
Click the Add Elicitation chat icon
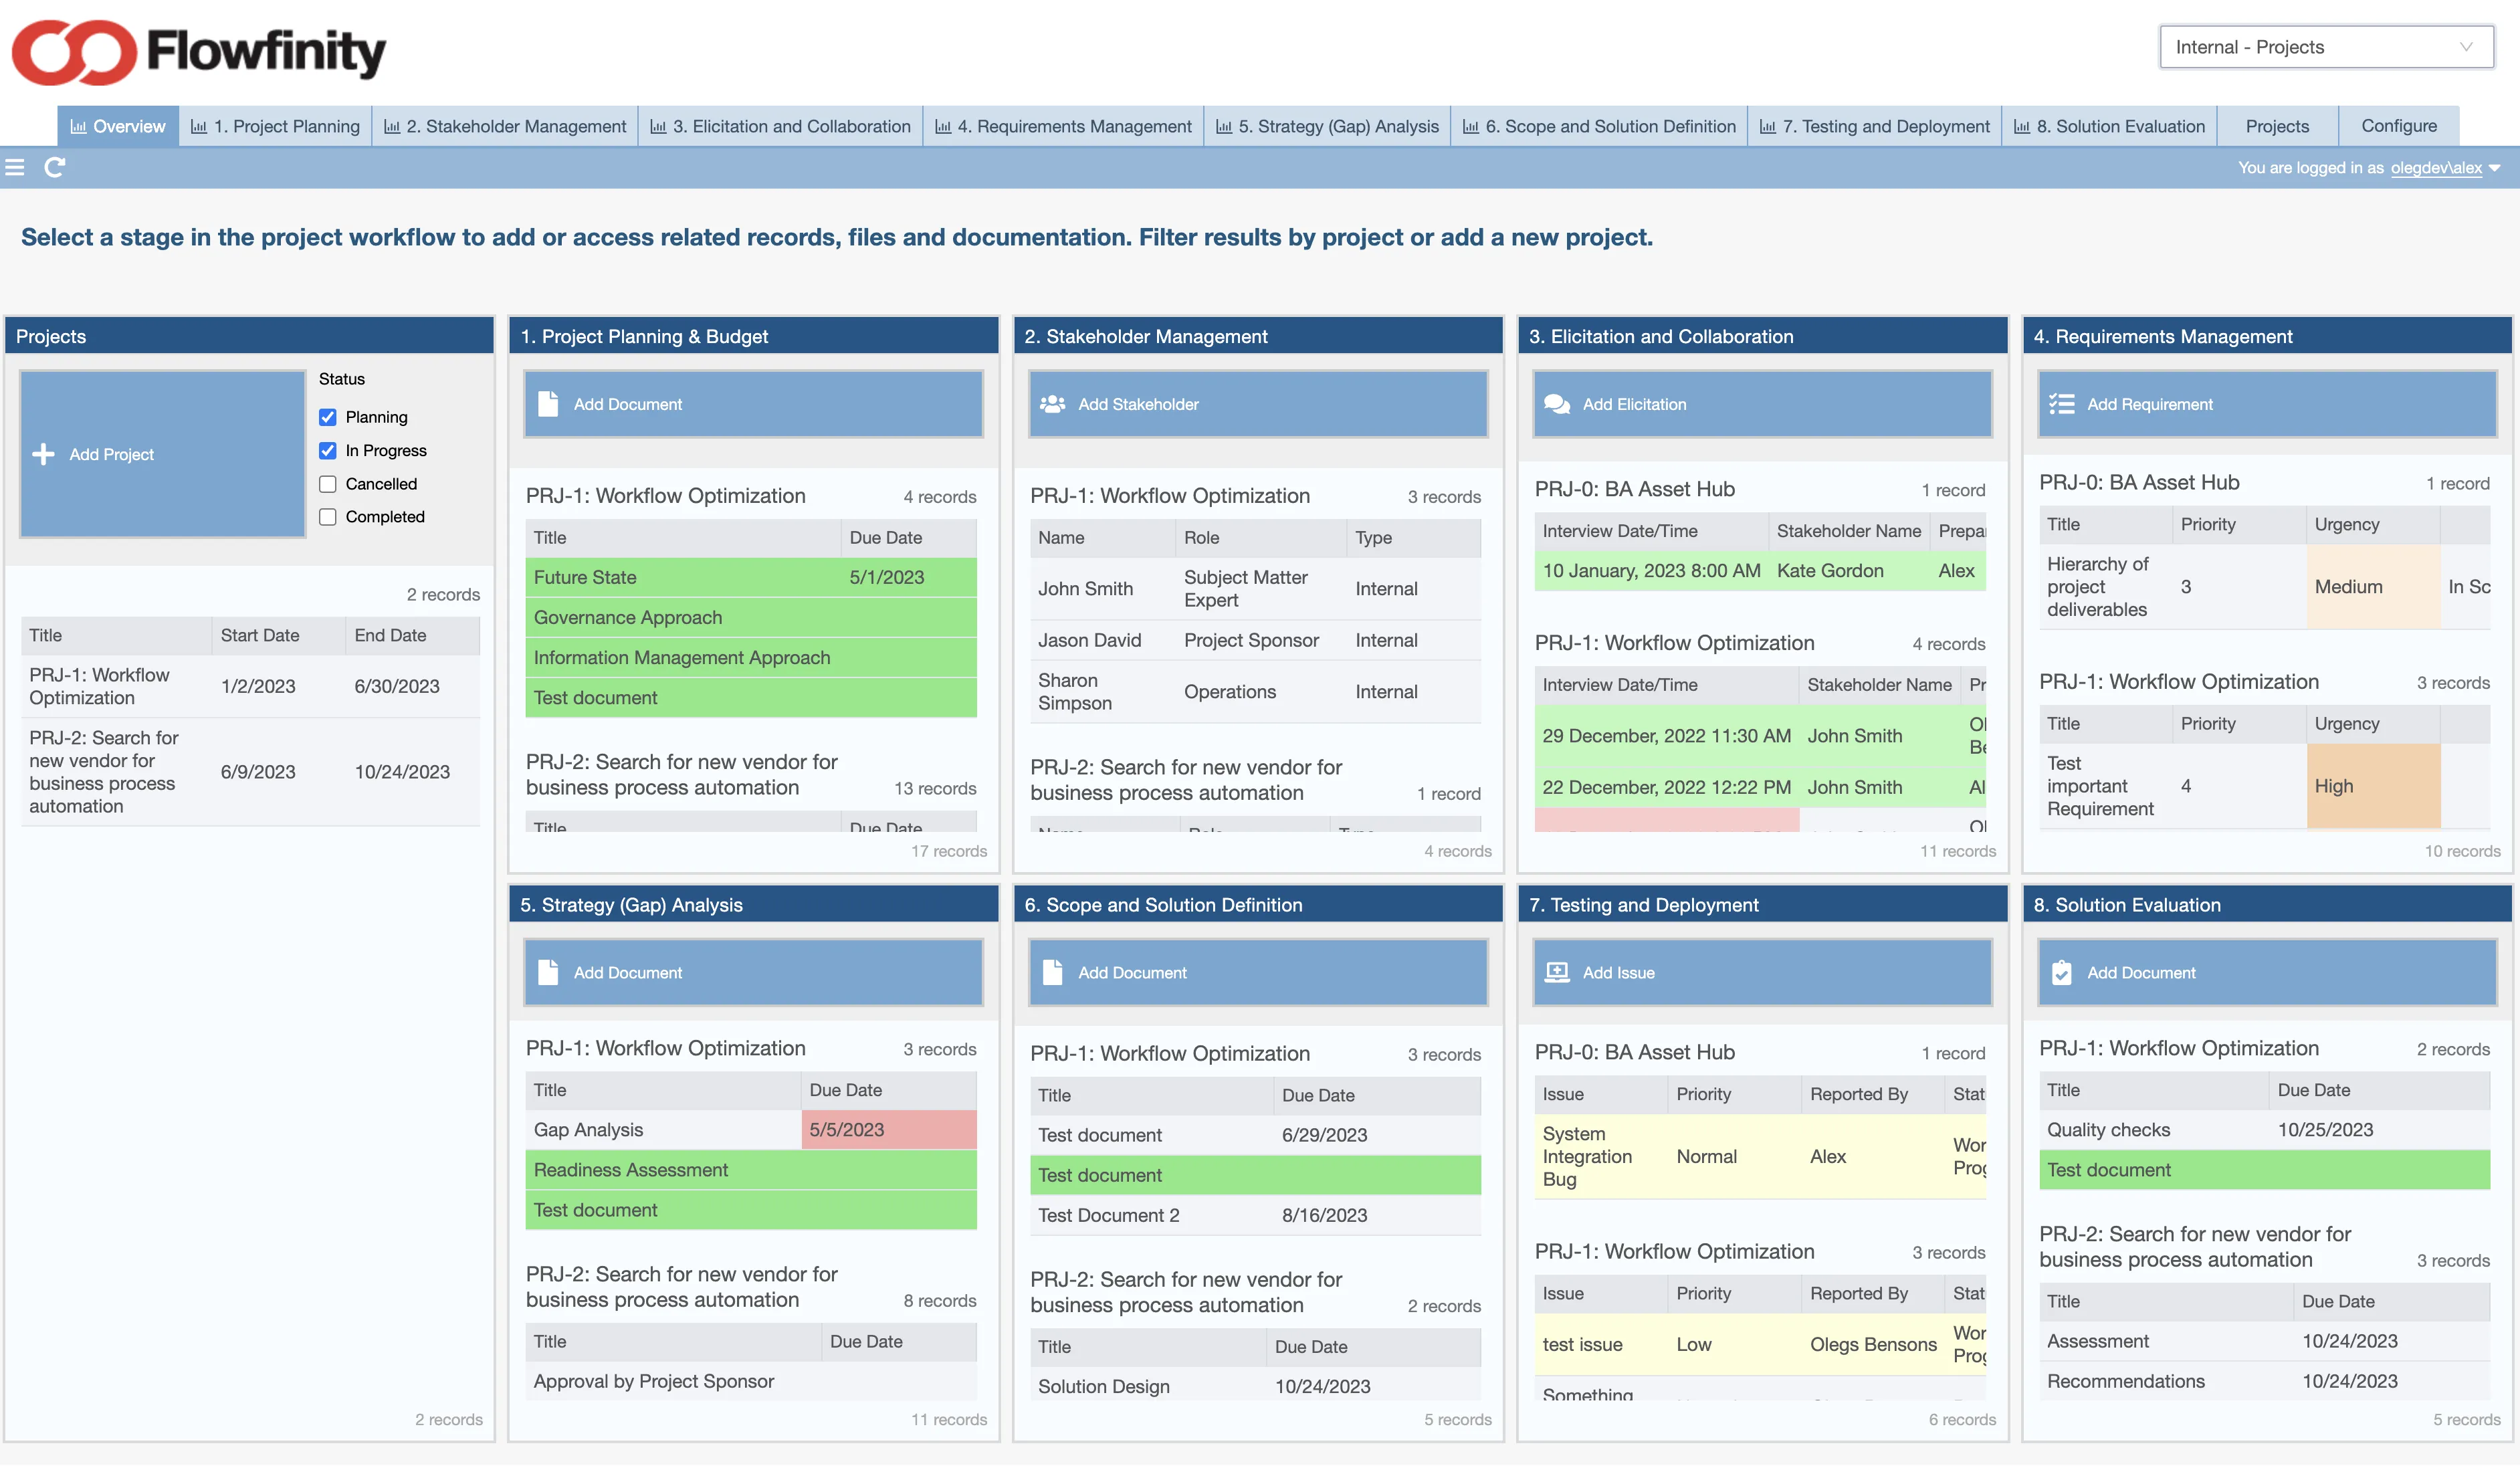[1557, 404]
